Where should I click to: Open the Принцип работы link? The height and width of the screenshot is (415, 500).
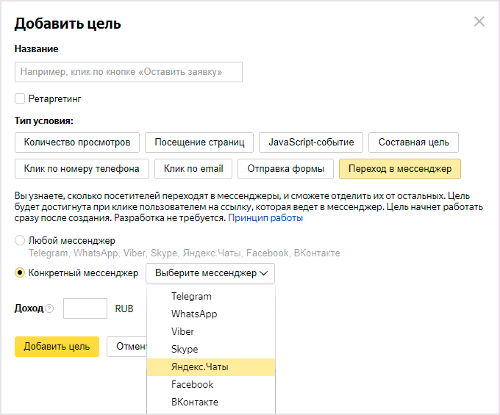265,218
